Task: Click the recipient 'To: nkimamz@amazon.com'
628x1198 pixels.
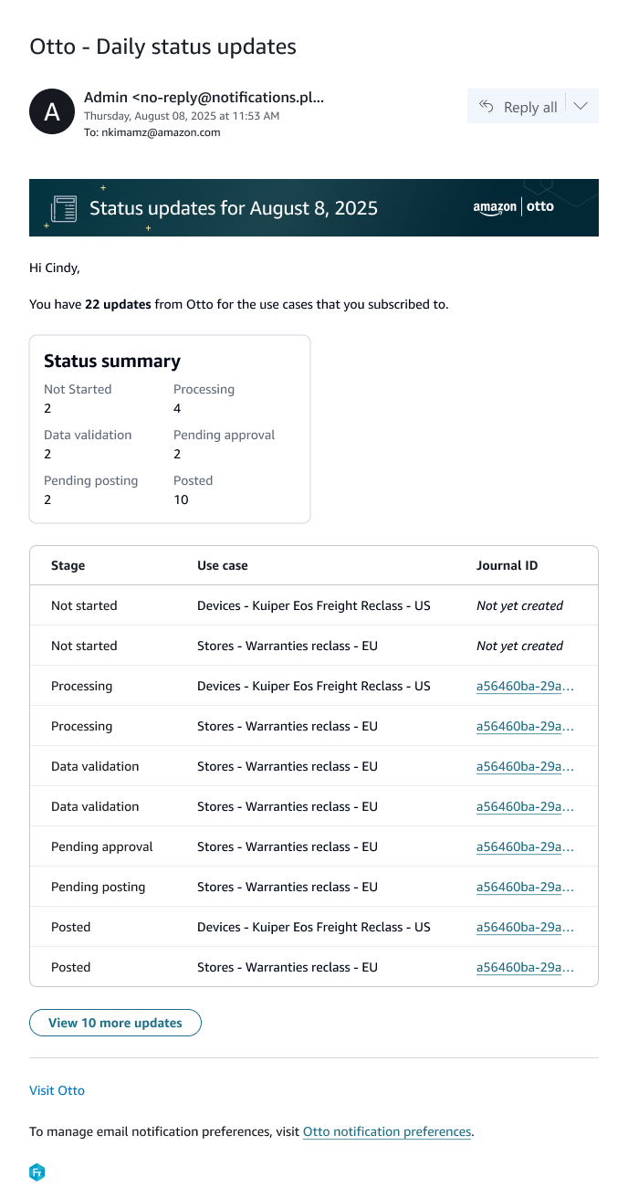Action: (x=152, y=132)
